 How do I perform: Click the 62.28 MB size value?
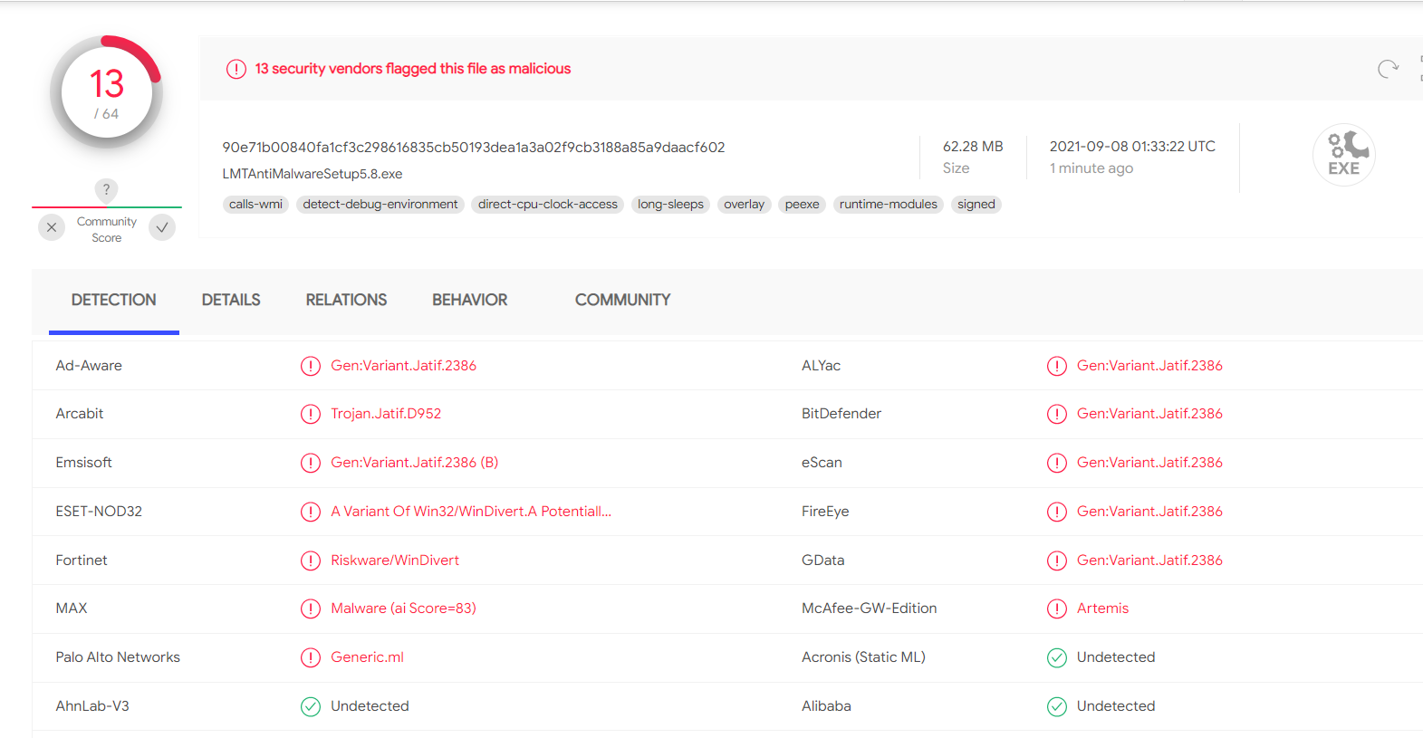pos(973,147)
